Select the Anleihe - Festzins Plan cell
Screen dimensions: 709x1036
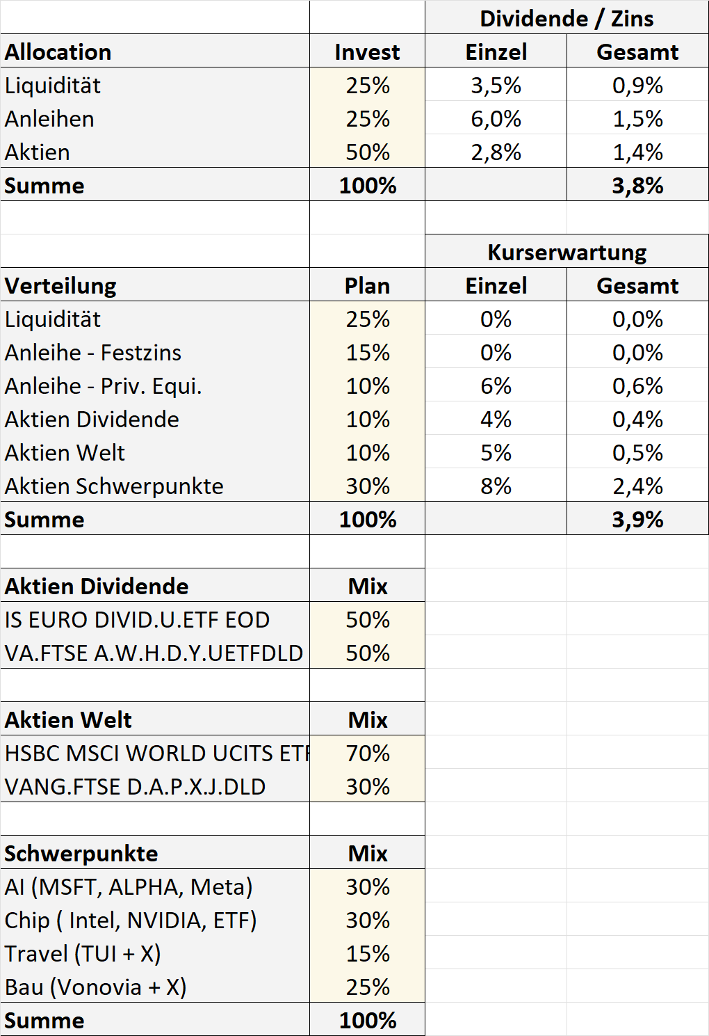(367, 353)
